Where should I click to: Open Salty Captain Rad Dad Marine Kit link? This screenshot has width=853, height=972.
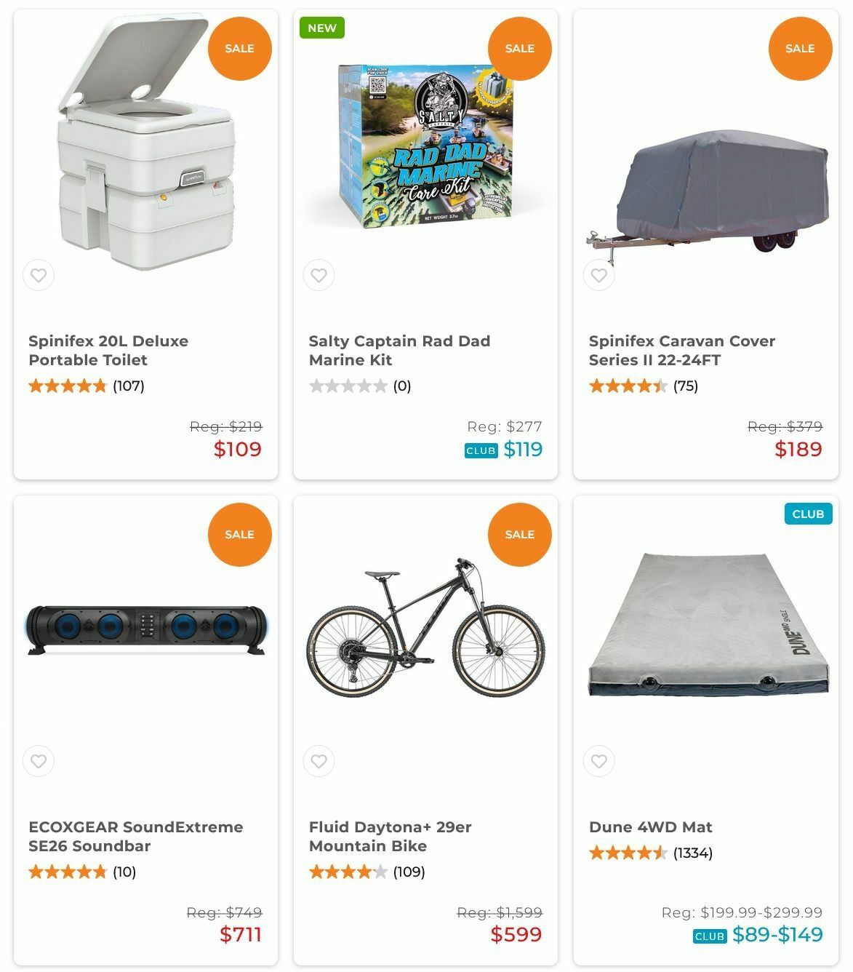(399, 351)
